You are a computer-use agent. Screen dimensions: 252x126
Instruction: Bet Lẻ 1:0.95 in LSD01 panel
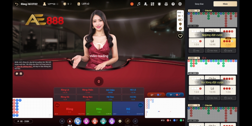point(212,43)
